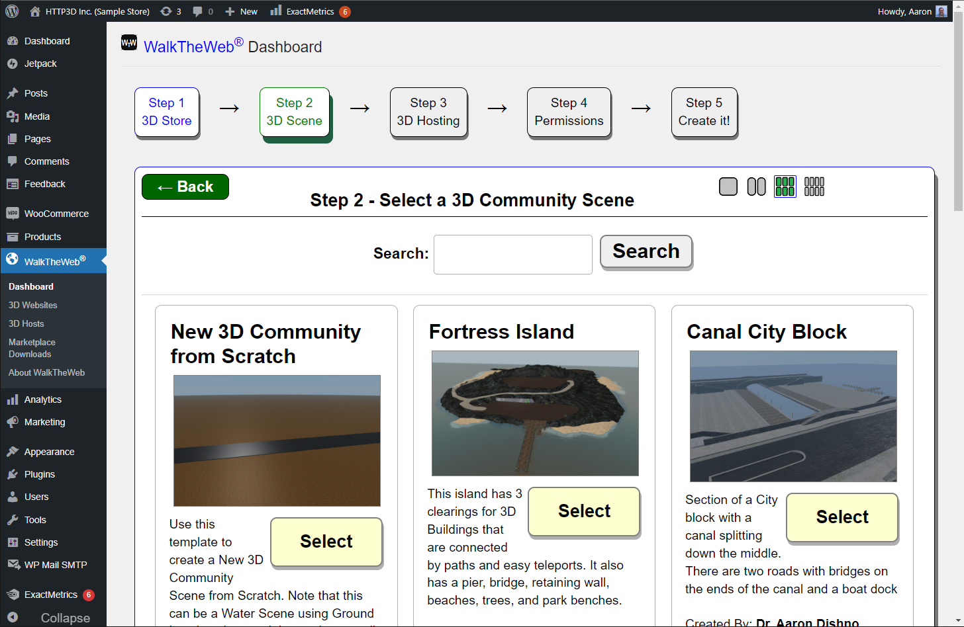Jump to Step 3 3D Hosting
The width and height of the screenshot is (964, 627).
[x=428, y=112]
